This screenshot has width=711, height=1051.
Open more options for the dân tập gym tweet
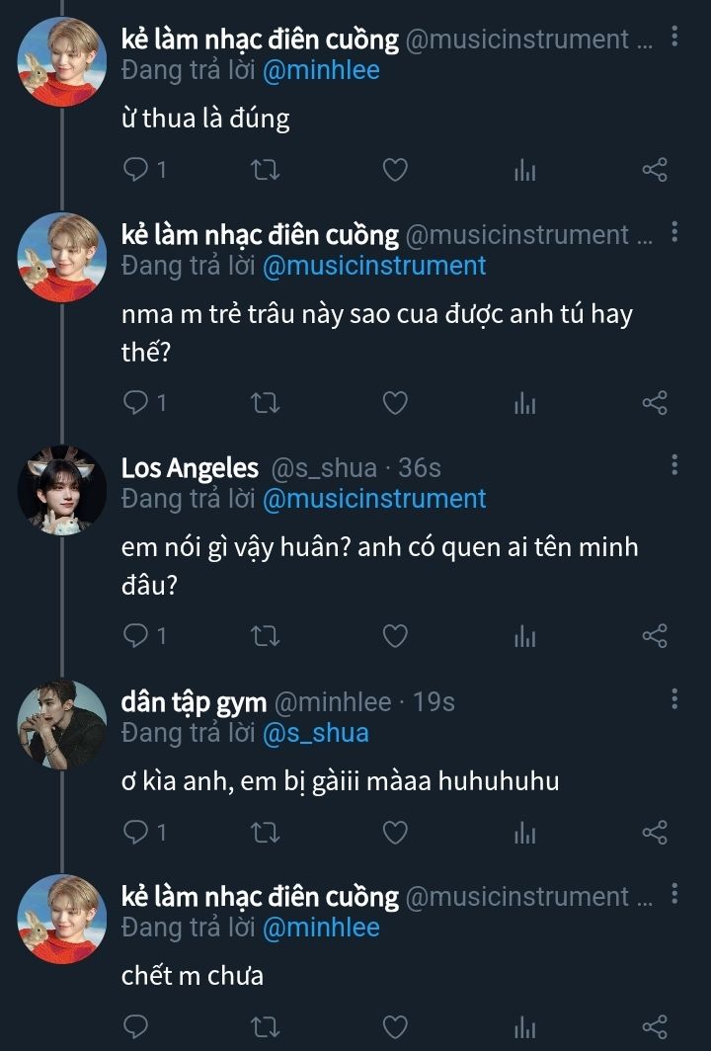point(674,700)
